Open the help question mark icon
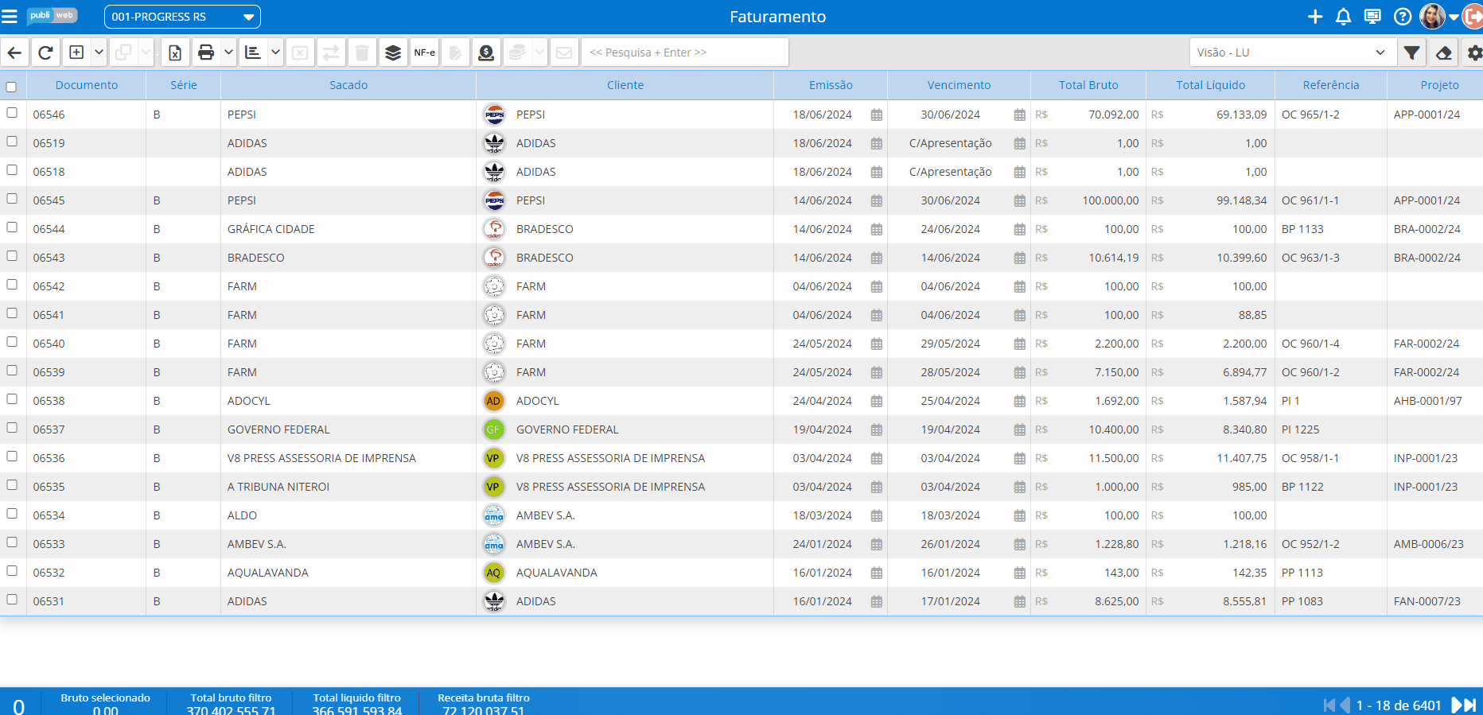Image resolution: width=1483 pixels, height=715 pixels. coord(1403,17)
